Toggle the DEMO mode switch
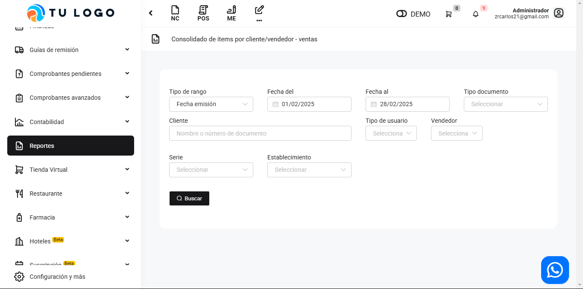This screenshot has width=583, height=289. click(401, 14)
